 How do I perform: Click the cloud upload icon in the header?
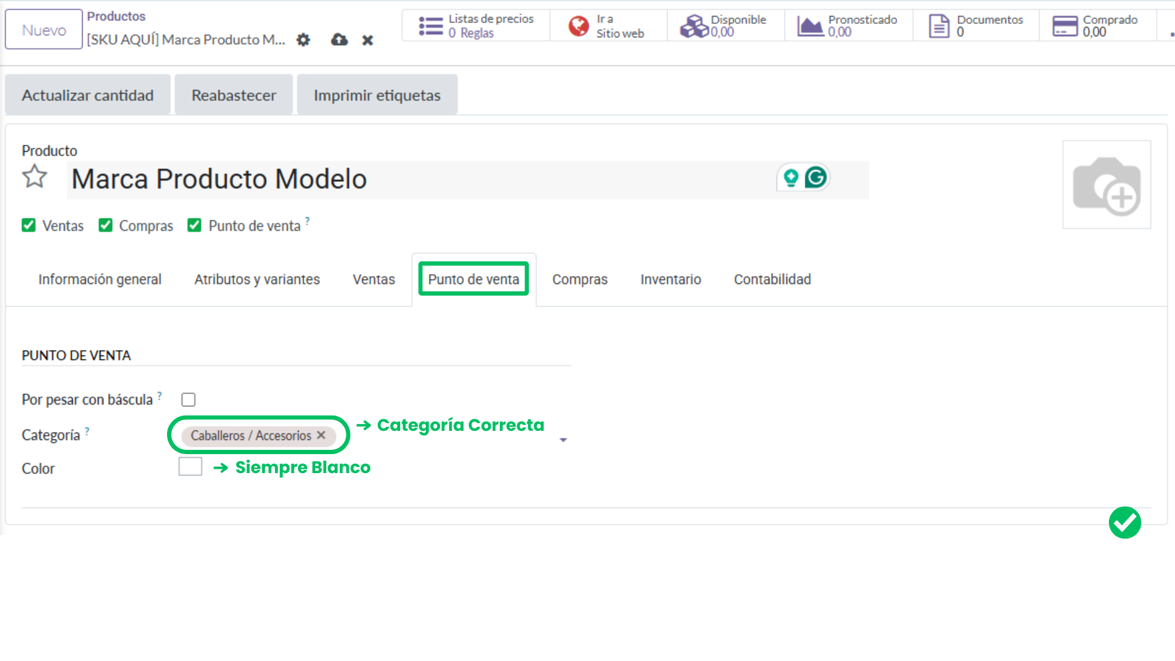(339, 40)
